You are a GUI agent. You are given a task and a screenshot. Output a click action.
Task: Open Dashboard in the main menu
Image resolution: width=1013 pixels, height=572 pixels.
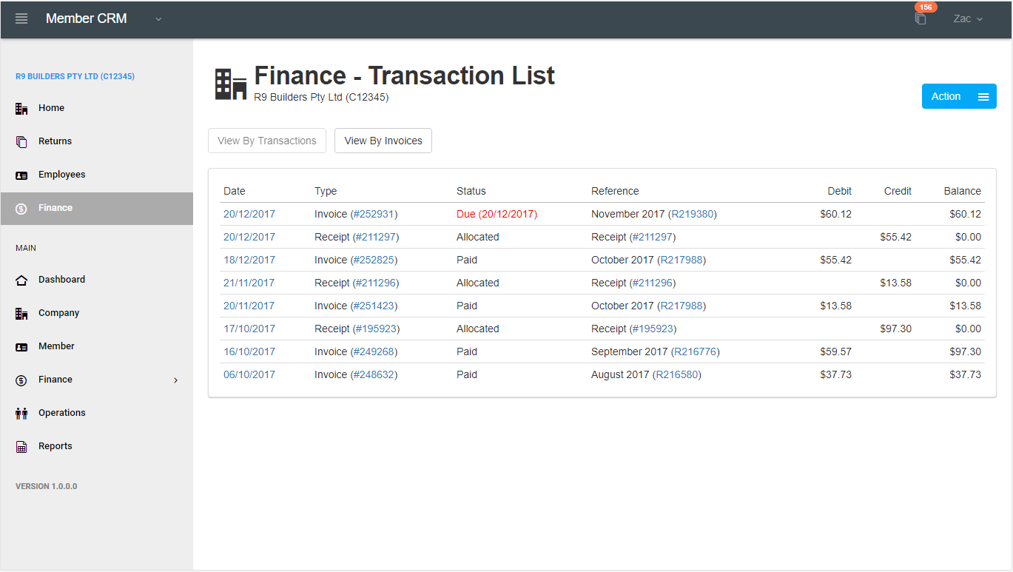coord(96,280)
